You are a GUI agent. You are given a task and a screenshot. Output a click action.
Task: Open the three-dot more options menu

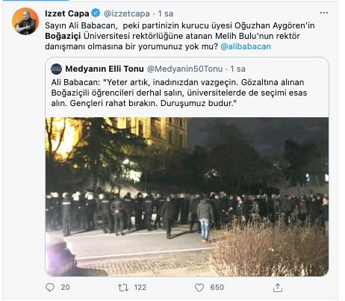[x=323, y=13]
